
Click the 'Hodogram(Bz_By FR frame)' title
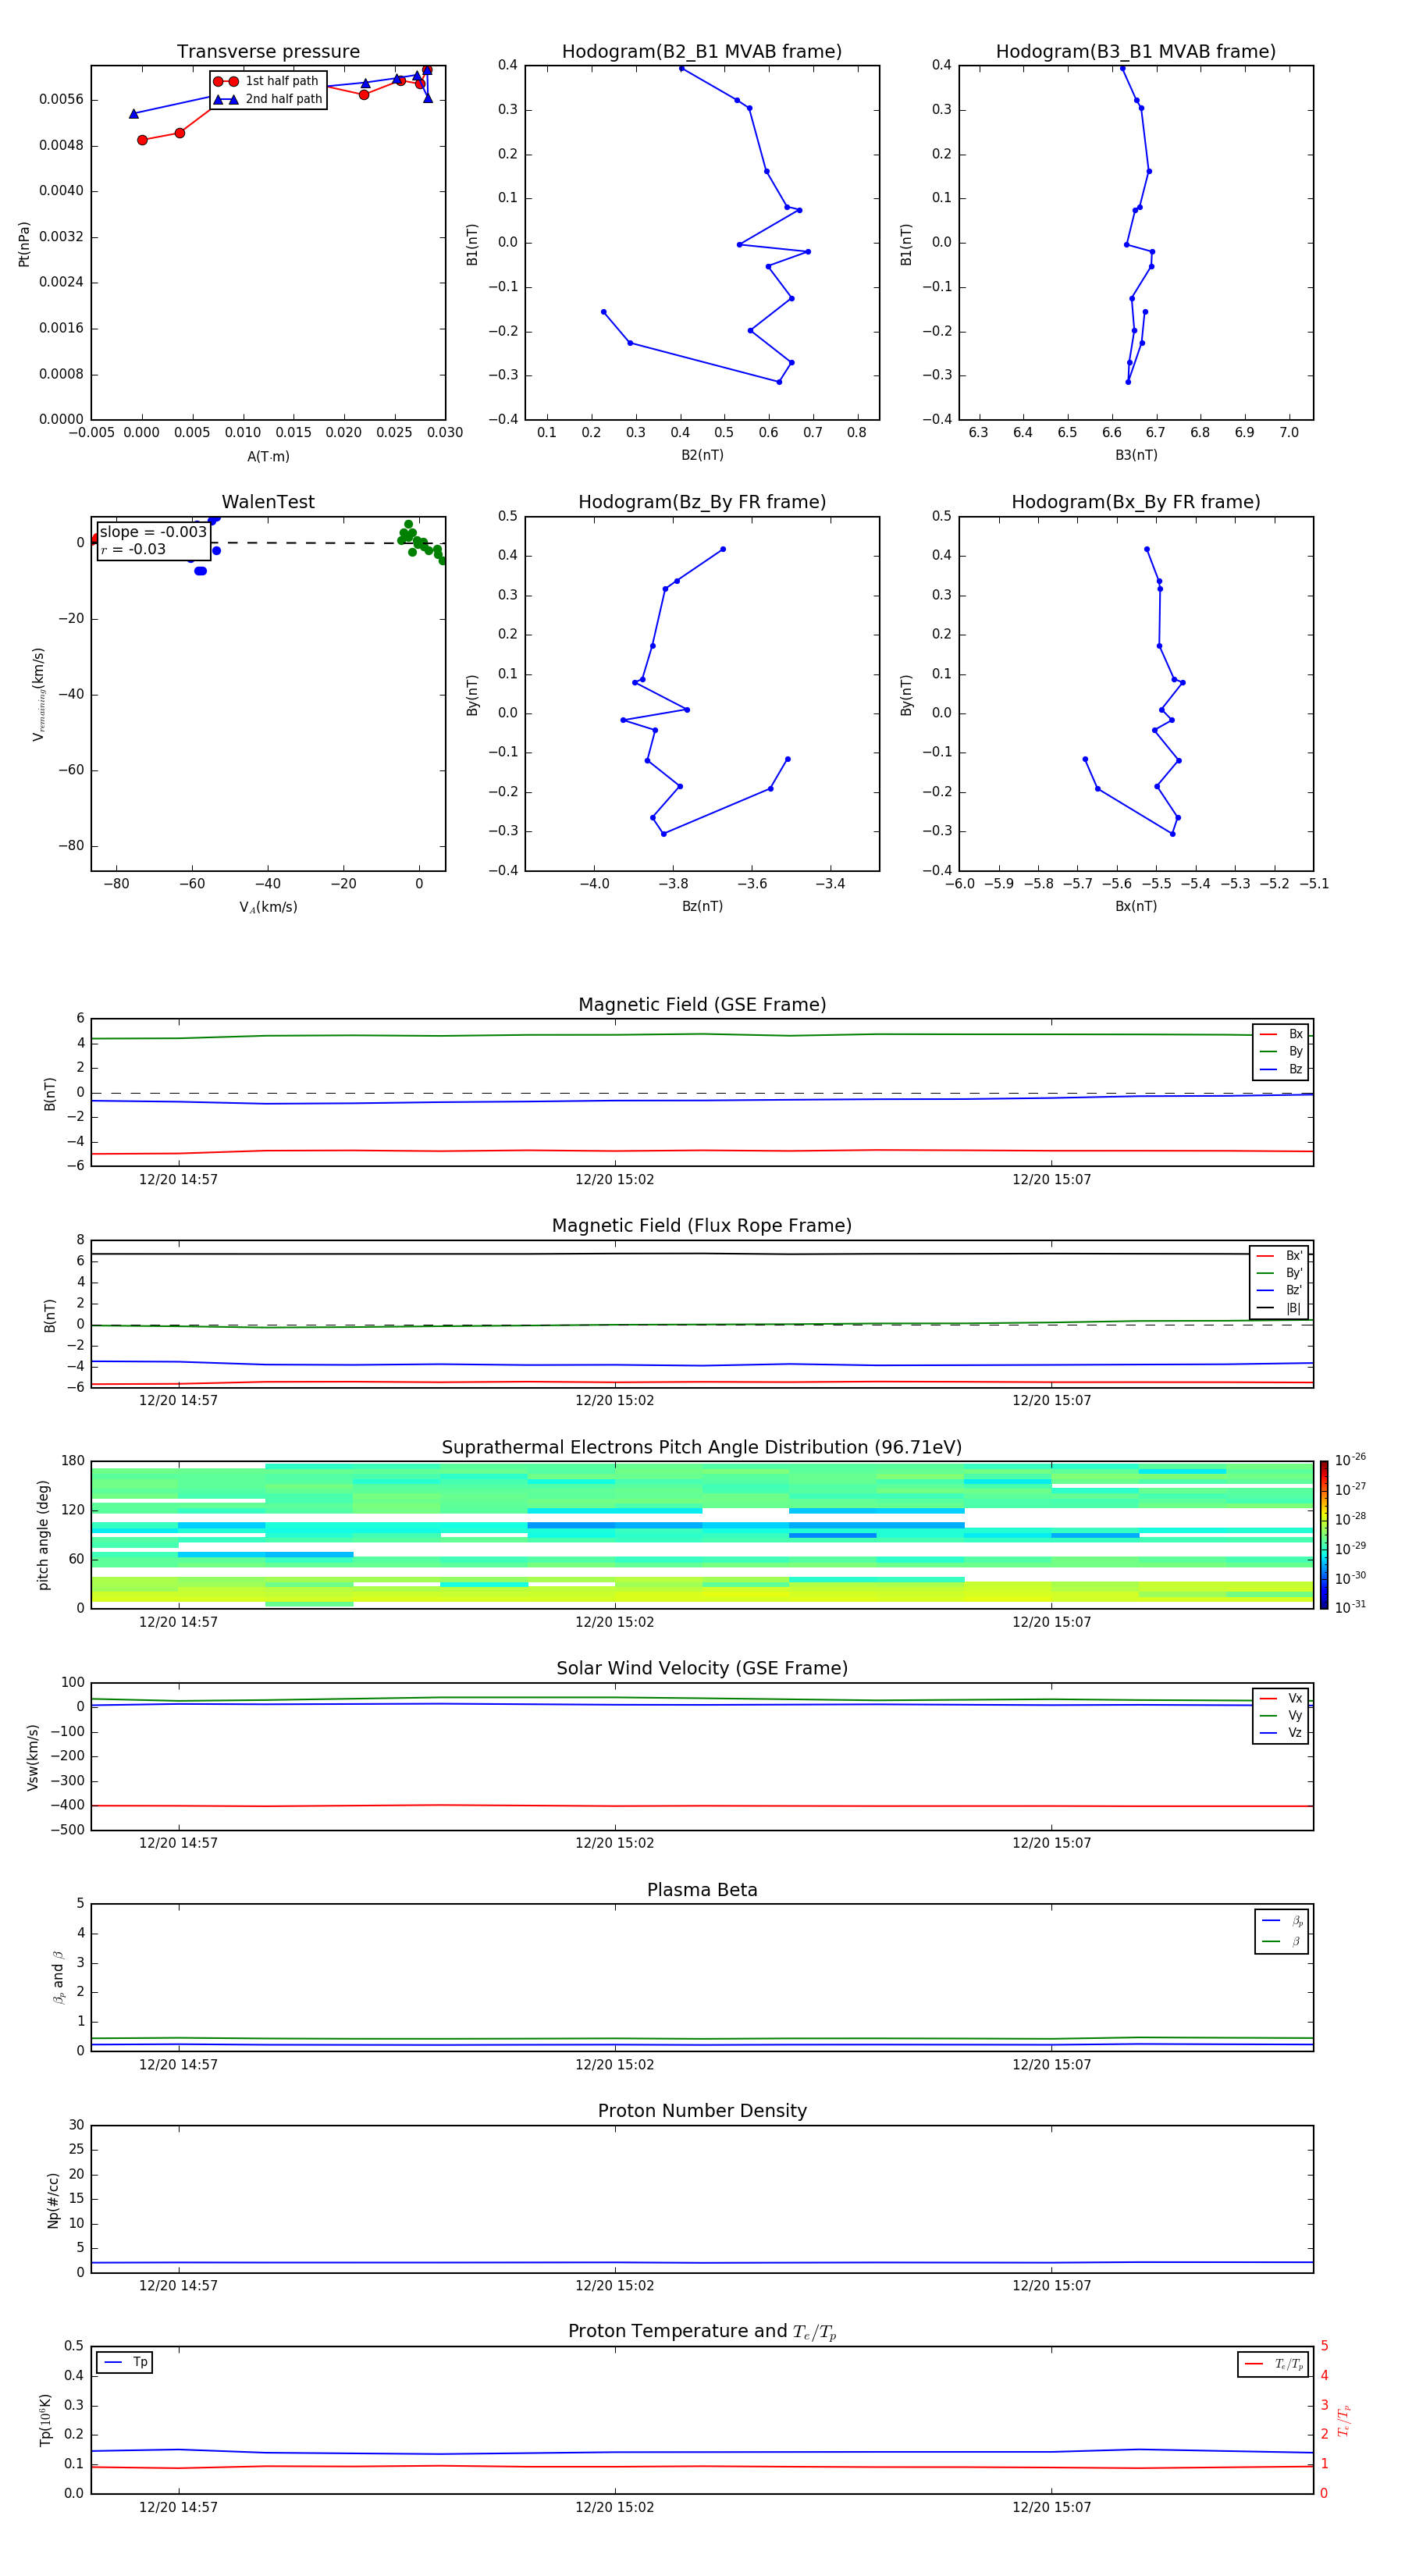[x=702, y=502]
